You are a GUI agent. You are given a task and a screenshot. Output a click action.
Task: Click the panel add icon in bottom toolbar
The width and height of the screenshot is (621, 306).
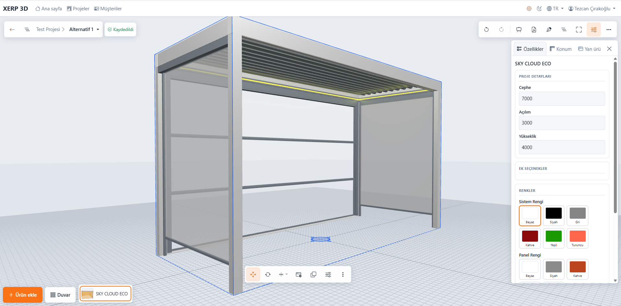pyautogui.click(x=299, y=274)
